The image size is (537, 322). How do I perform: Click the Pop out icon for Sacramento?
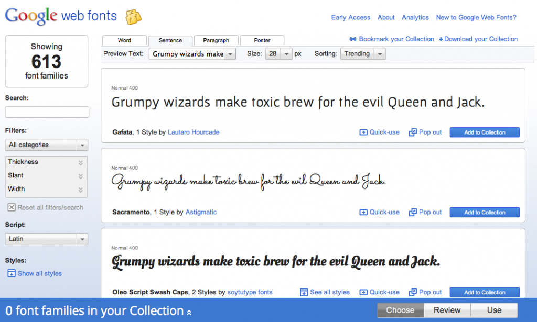point(413,212)
